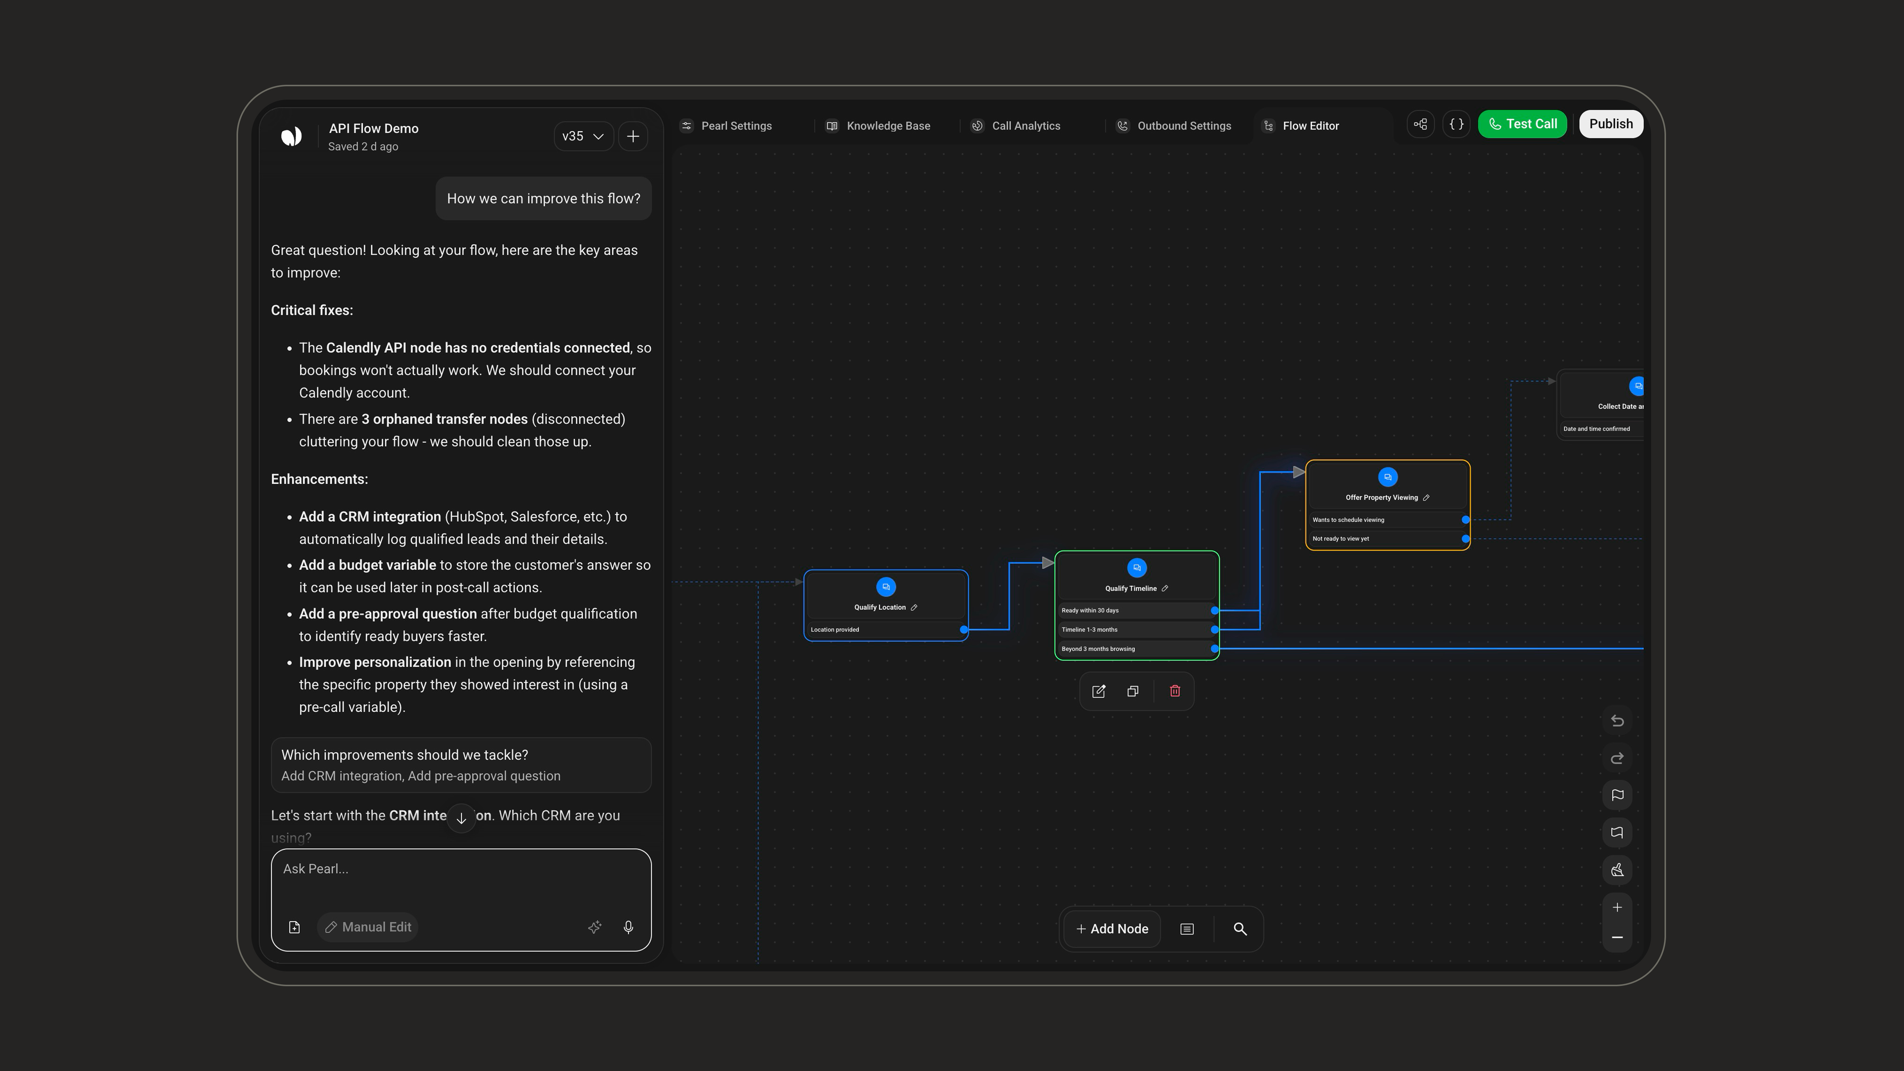Viewport: 1904px width, 1071px height.
Task: Click the 'Enhancements:' heading in chat
Action: [319, 479]
